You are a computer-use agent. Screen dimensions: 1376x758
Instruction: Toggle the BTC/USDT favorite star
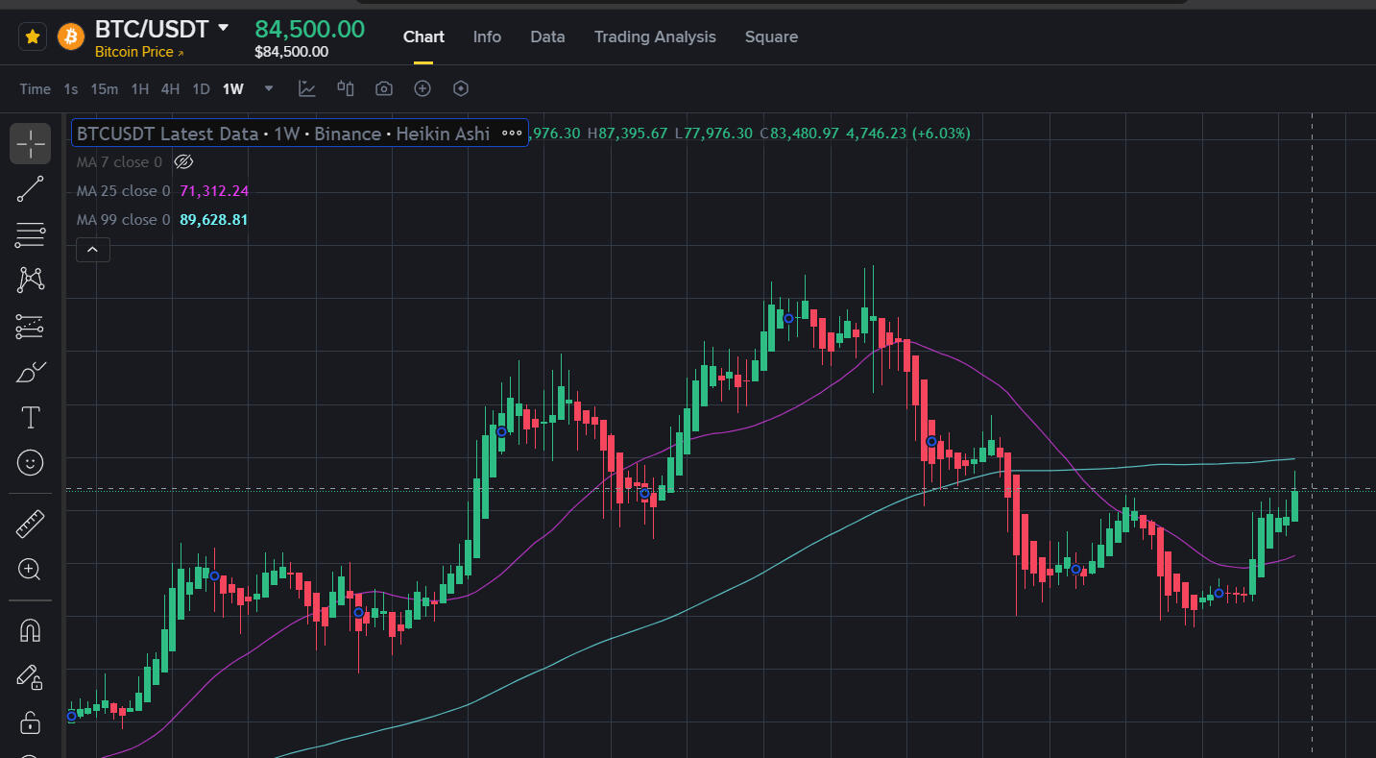tap(33, 37)
